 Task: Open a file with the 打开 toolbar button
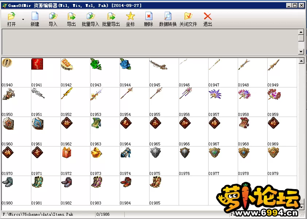(11, 19)
